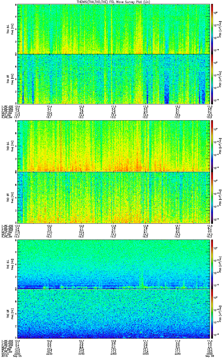Click the first X_RE_GSE value 10.2 under THE panels
The height and width of the screenshot is (358, 224).
(x=17, y=341)
